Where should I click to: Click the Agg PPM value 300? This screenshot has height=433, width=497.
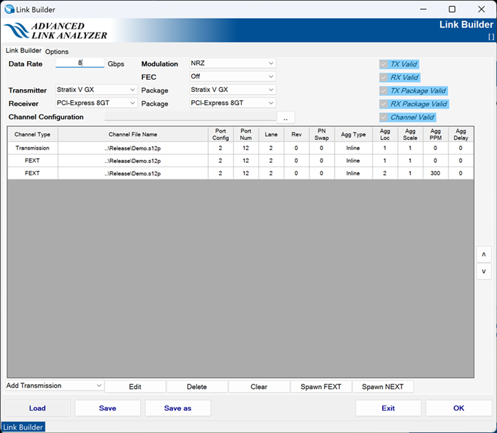pos(436,173)
